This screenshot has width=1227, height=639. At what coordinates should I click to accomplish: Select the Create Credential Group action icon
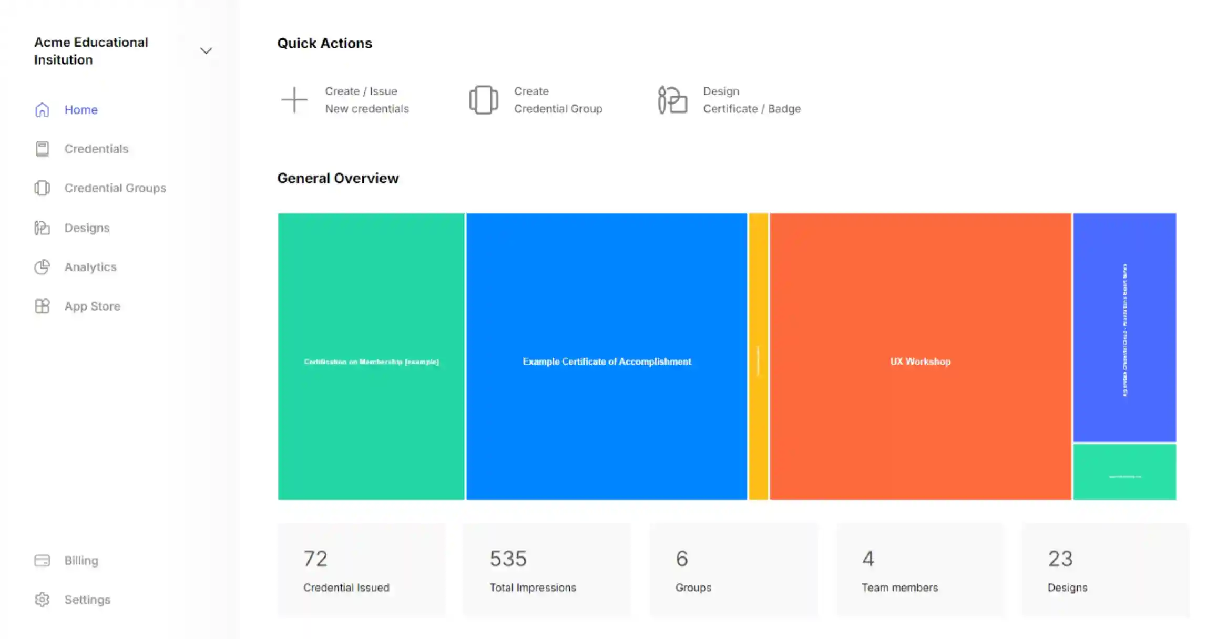(483, 100)
